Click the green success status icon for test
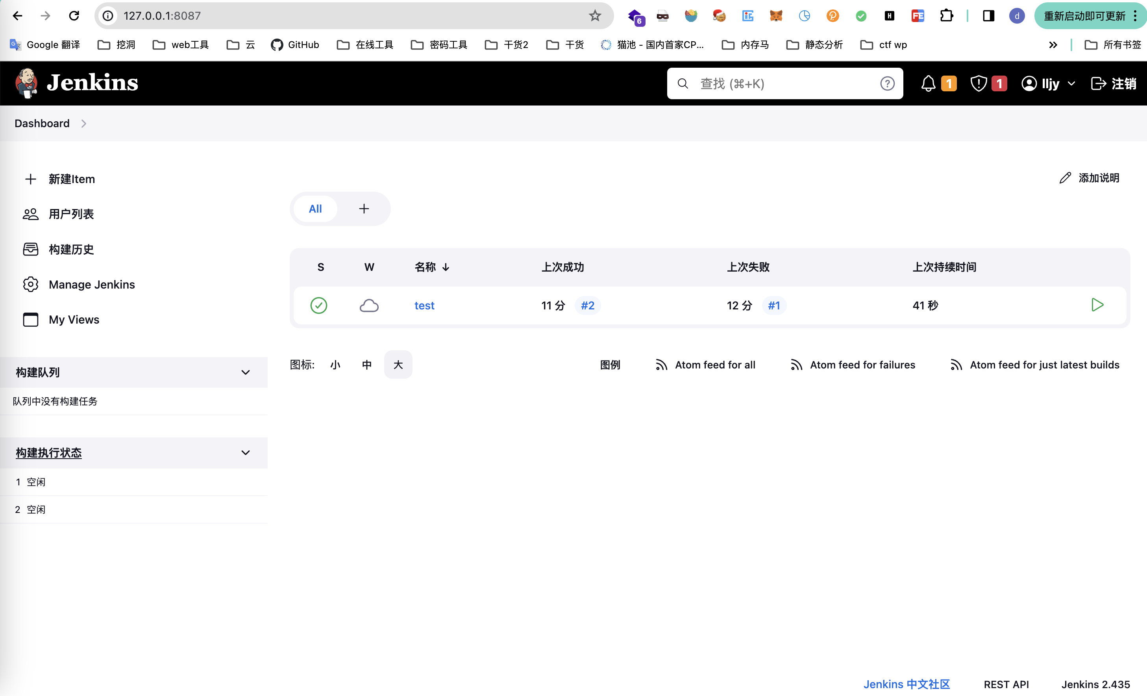 tap(319, 305)
